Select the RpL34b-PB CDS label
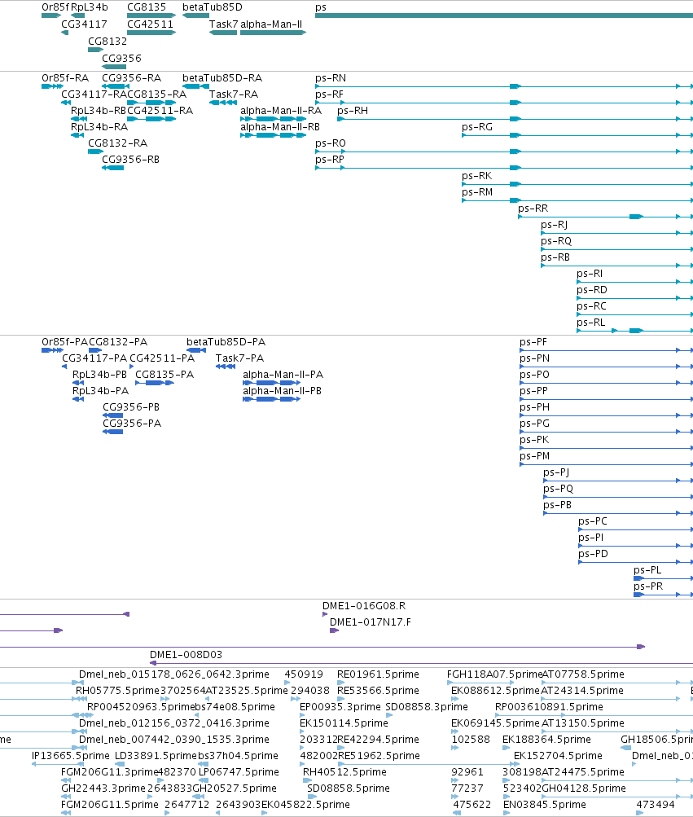This screenshot has width=693, height=817. [x=99, y=375]
